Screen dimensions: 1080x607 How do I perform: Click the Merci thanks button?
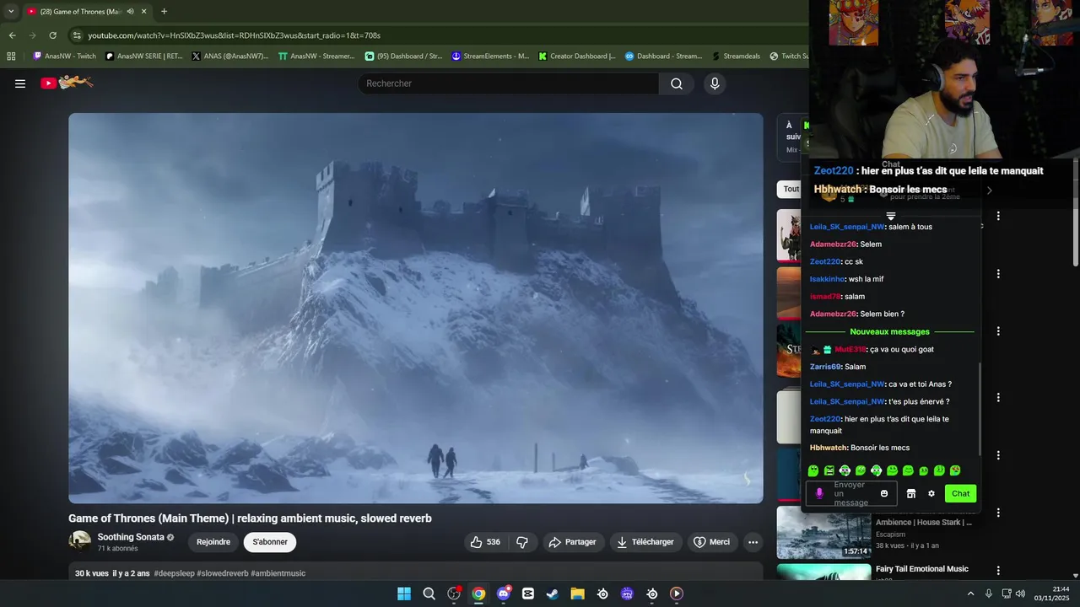tap(711, 542)
